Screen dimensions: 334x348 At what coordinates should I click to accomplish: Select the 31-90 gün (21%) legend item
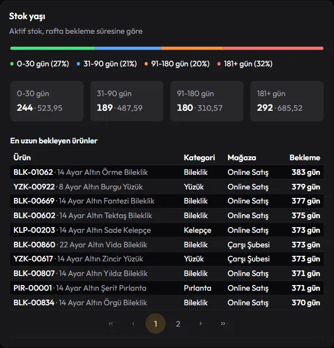pyautogui.click(x=107, y=64)
